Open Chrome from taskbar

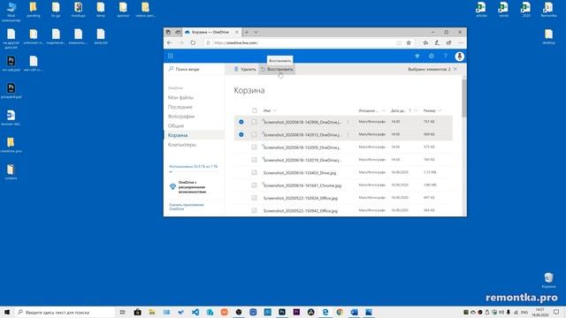click(340, 312)
